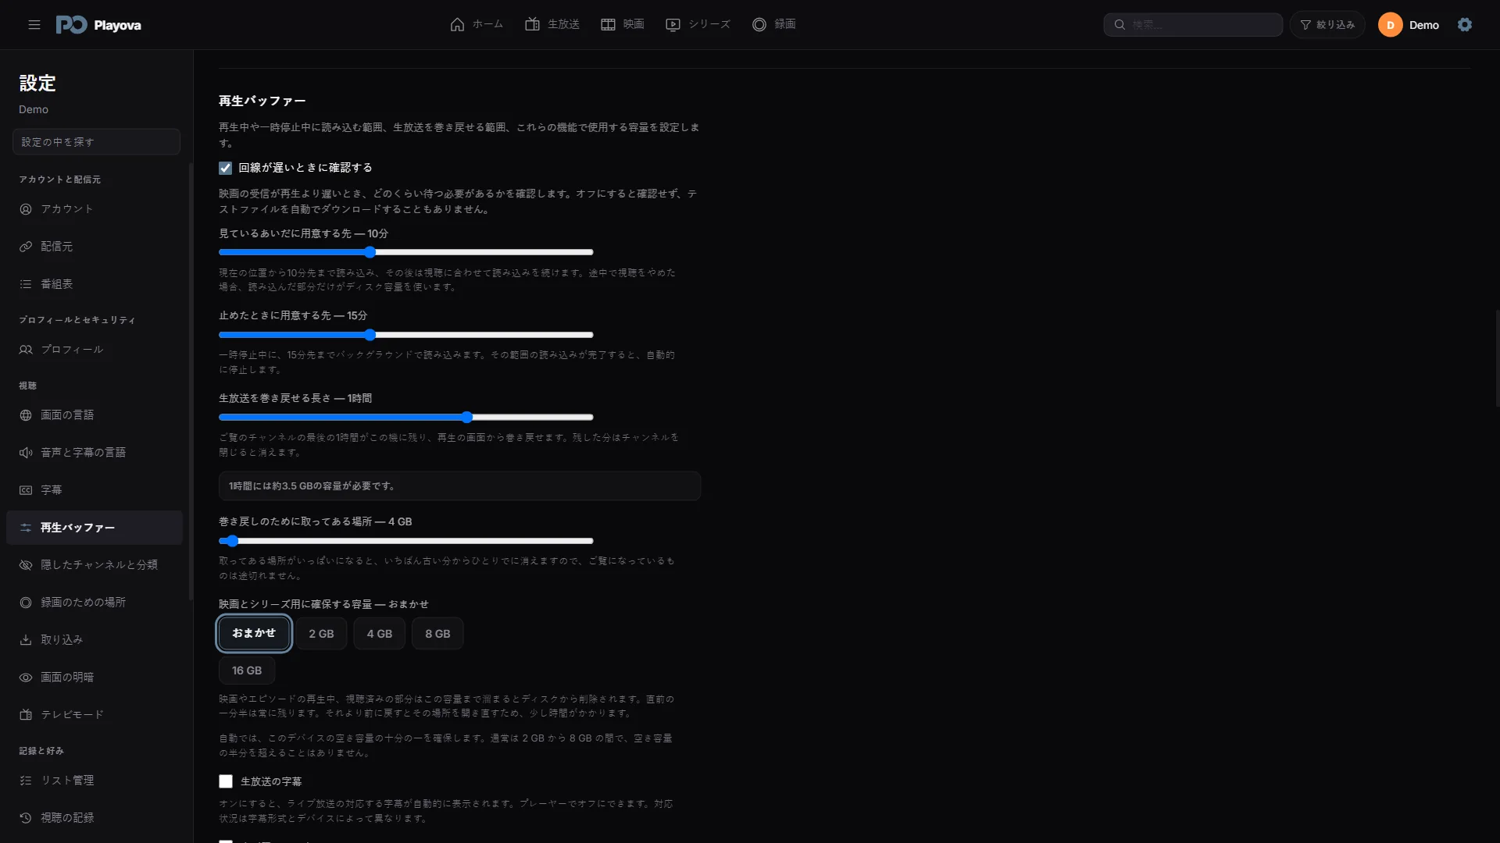This screenshot has width=1500, height=843.
Task: Click the 隠したチャンネルと分類 crossed-eye icon
Action: coord(26,565)
